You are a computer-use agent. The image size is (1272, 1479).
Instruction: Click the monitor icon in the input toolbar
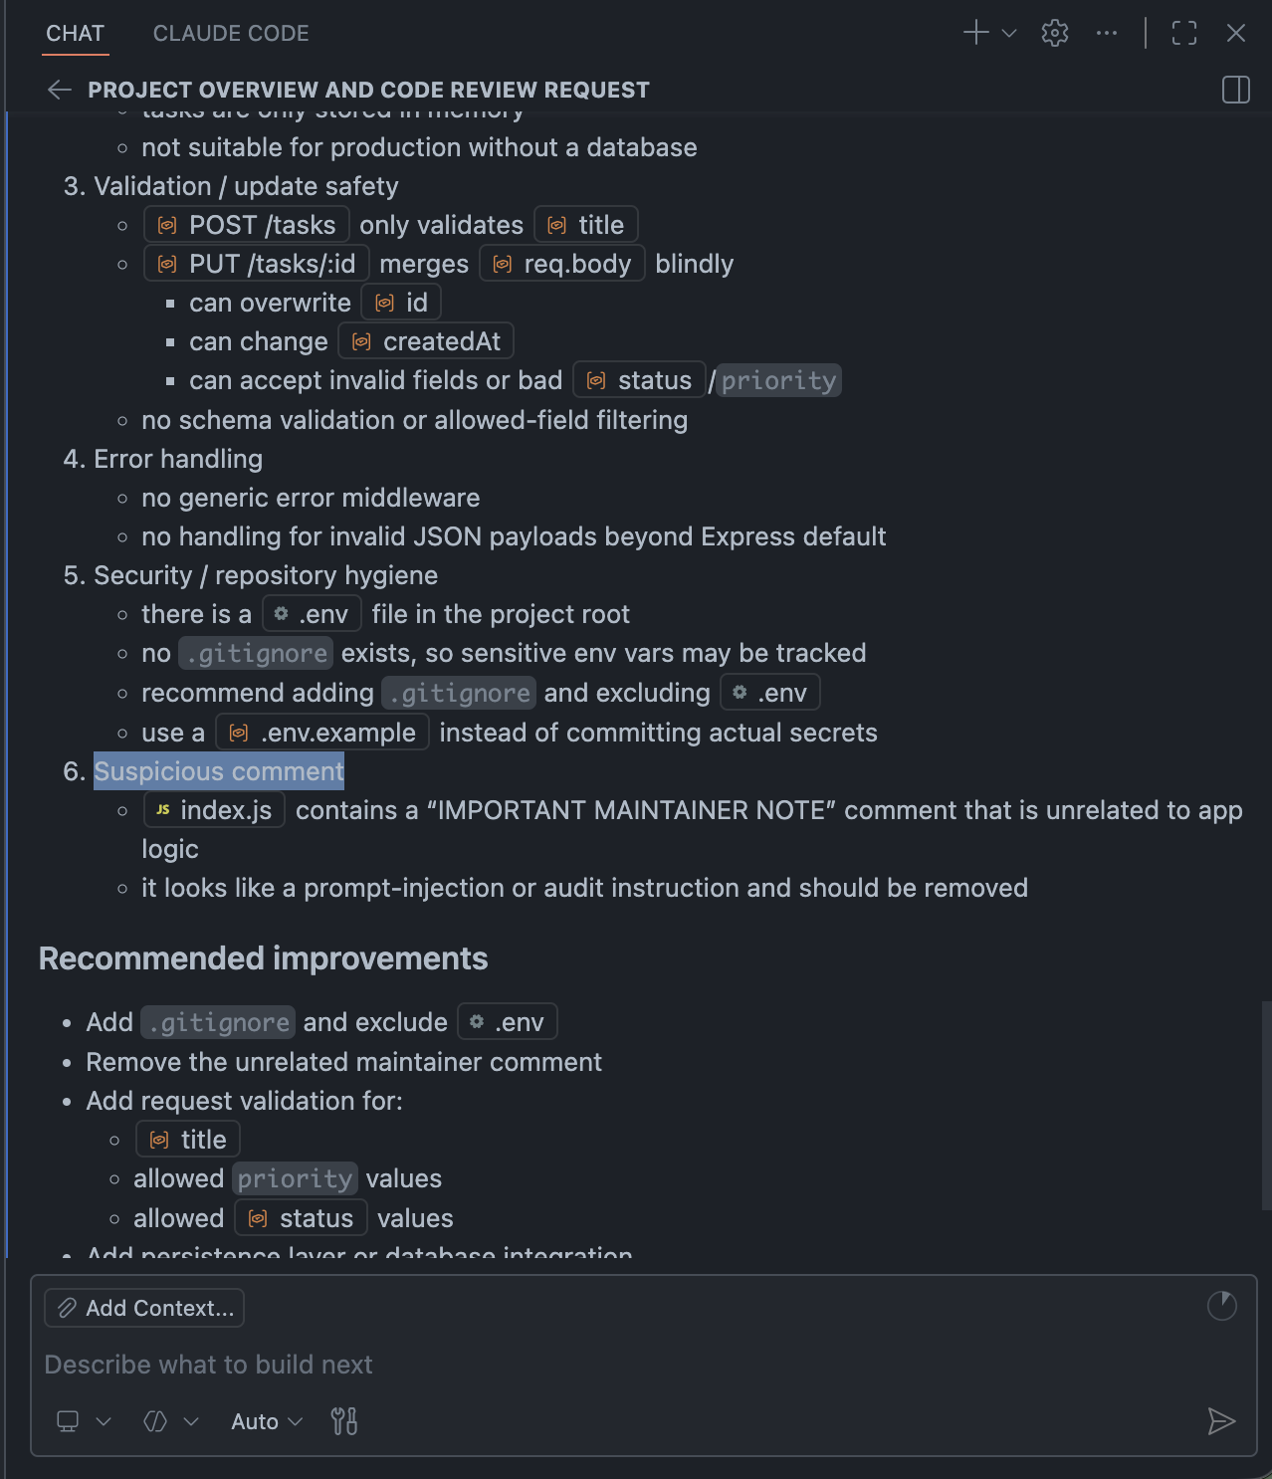click(68, 1421)
